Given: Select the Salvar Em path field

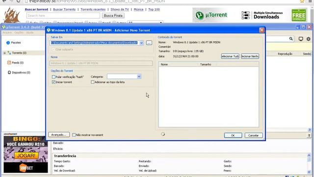Looking at the screenshot, I should click(94, 43).
